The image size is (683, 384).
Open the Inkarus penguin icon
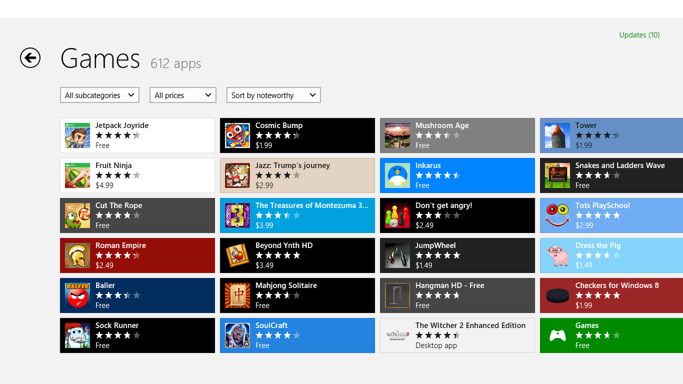tap(398, 175)
